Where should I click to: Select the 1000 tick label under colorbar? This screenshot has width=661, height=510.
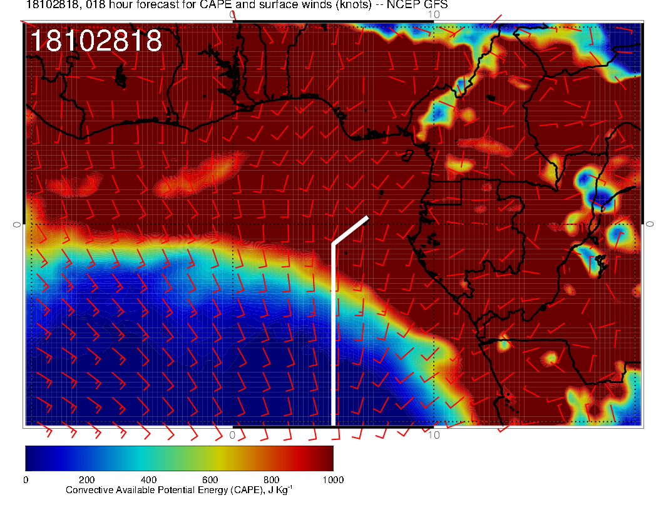(332, 480)
